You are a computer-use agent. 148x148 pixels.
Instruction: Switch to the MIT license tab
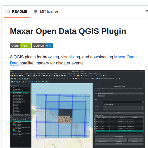point(46,11)
